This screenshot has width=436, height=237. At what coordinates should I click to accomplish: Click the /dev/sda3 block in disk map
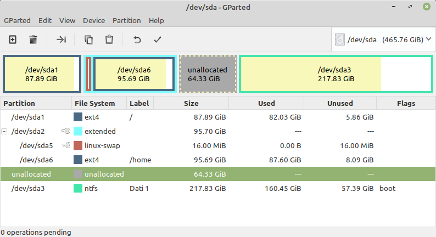[x=335, y=75]
